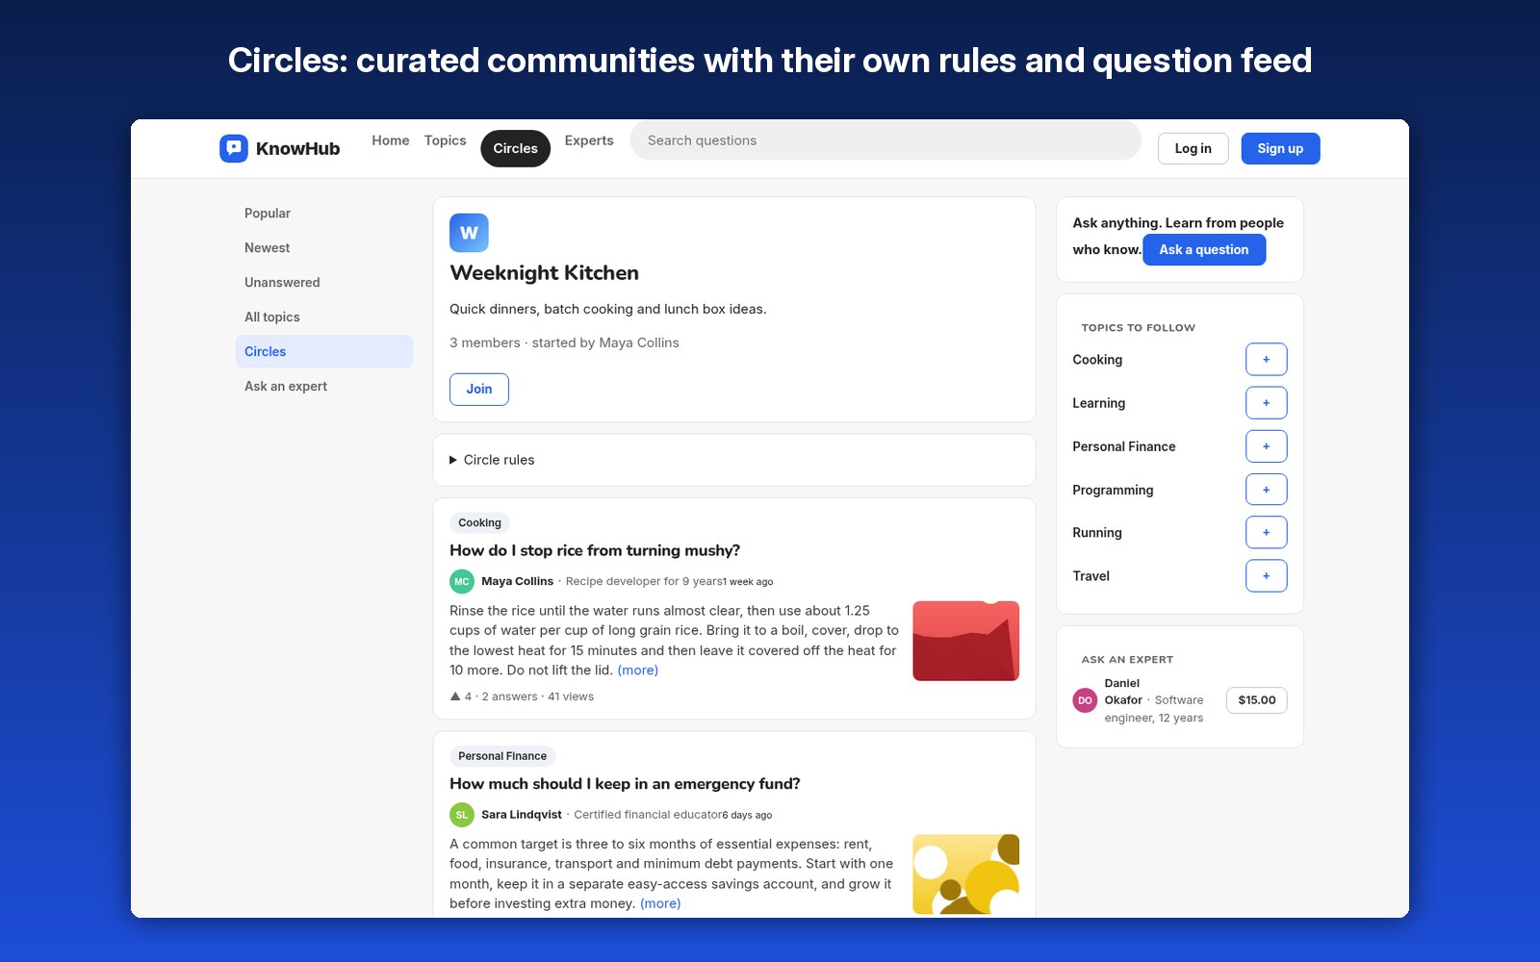Click Sara Lindqvist author name

point(522,815)
